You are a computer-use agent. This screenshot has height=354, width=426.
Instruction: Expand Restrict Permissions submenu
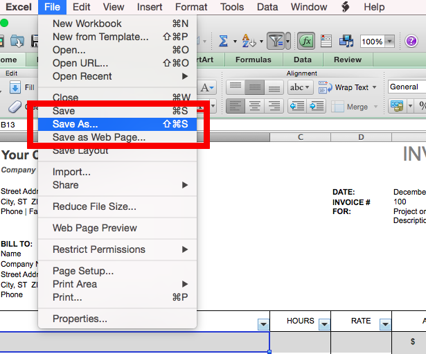[x=117, y=249]
